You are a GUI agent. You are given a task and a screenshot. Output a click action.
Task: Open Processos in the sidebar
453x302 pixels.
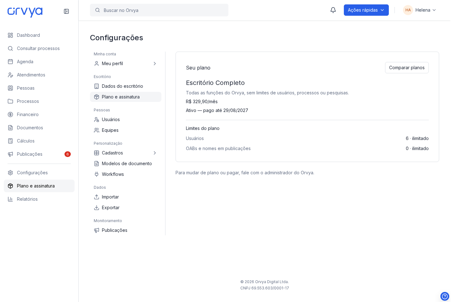[39, 101]
